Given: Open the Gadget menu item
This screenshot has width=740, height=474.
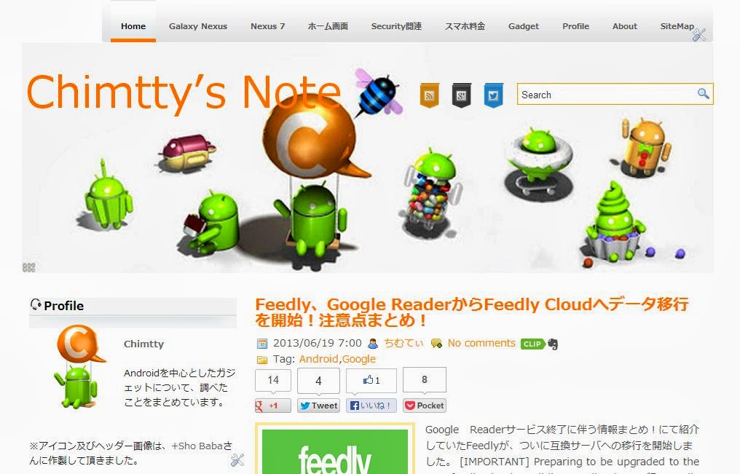Looking at the screenshot, I should click(524, 26).
